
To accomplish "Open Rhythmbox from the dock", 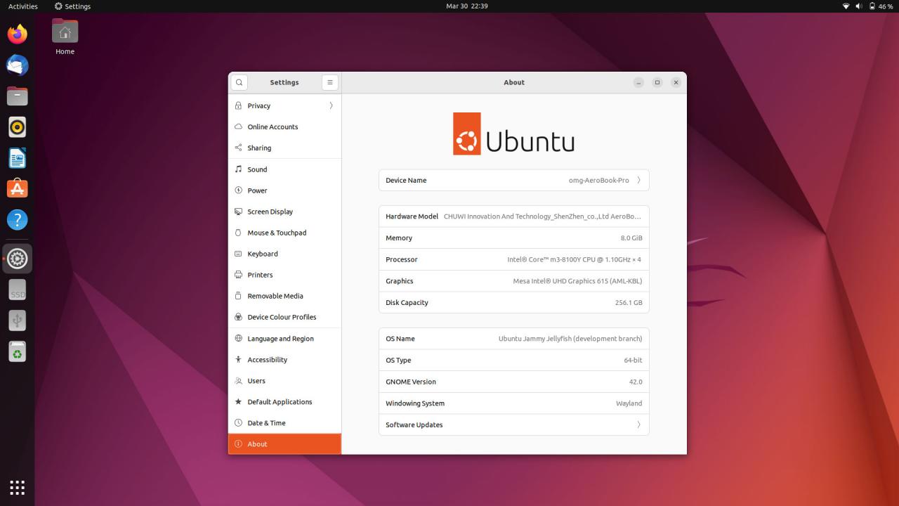I will coord(18,127).
